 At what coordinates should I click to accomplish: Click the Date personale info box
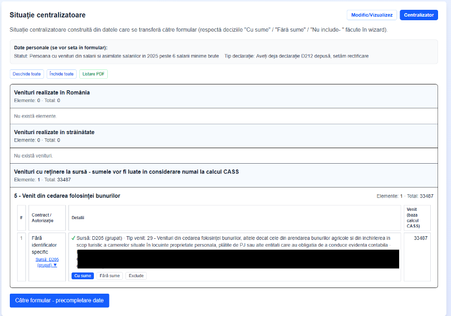click(223, 51)
